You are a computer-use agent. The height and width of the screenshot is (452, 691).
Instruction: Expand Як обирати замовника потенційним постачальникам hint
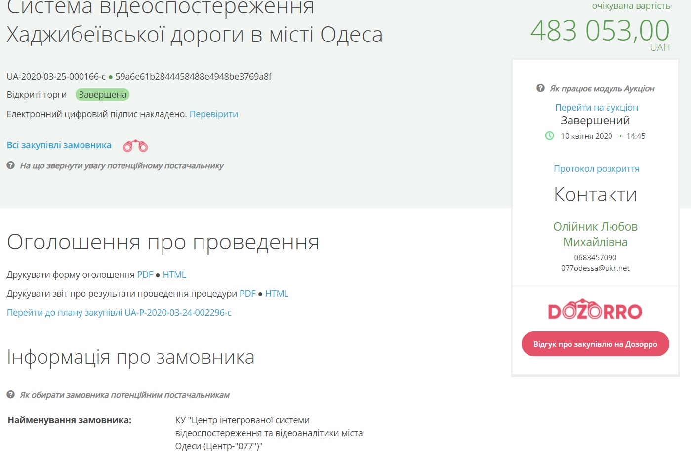coord(124,395)
